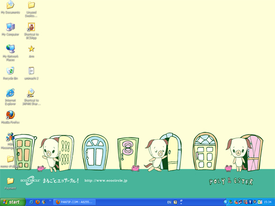Show hidden system tray icons arrow

point(226,202)
